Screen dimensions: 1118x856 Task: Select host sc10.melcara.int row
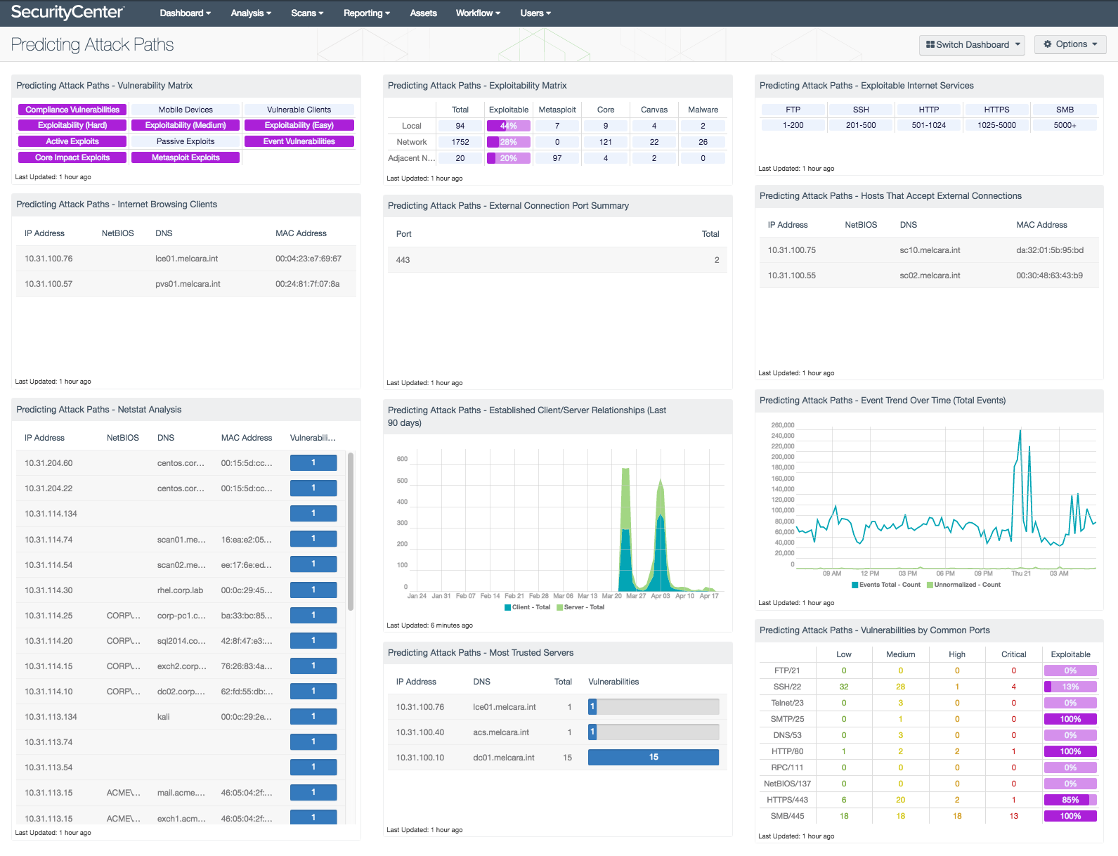pos(929,250)
